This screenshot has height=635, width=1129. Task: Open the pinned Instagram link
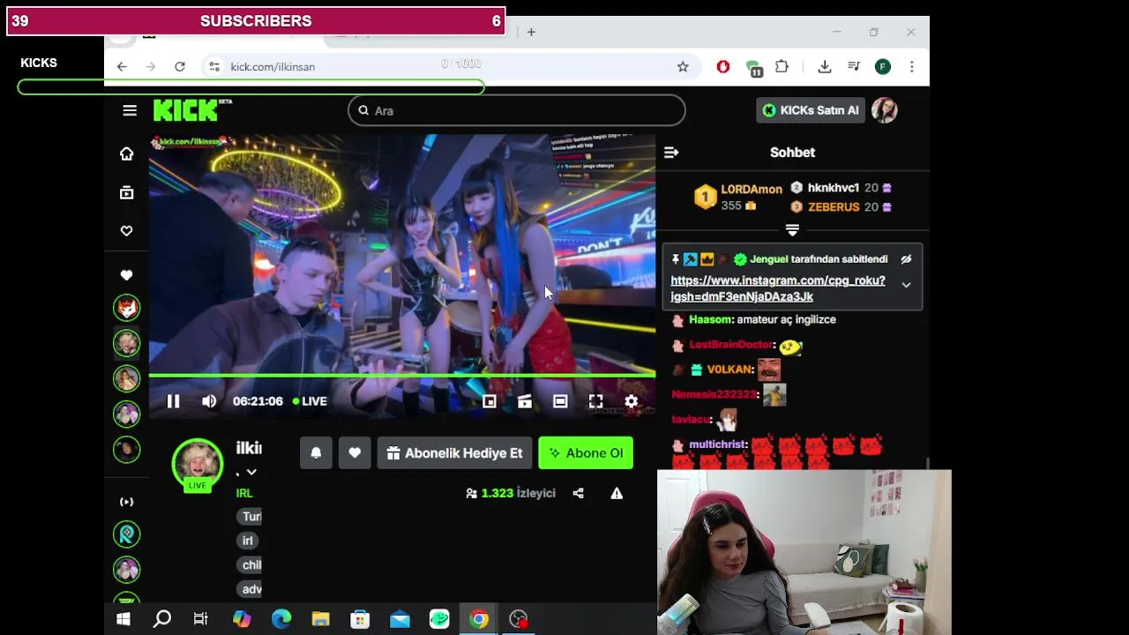click(778, 288)
